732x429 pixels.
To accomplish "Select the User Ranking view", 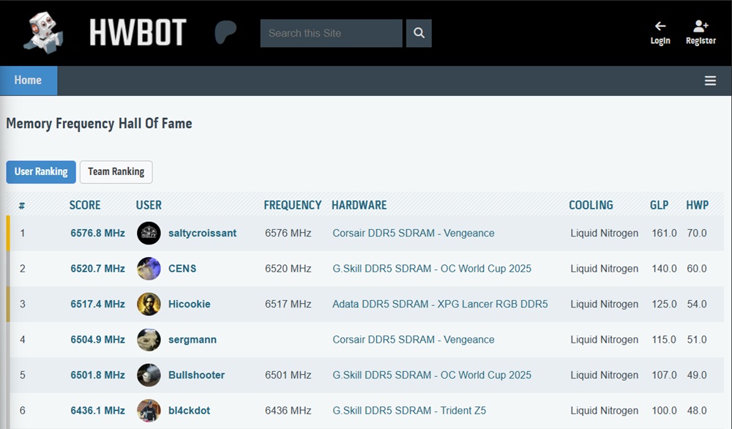I will point(40,171).
